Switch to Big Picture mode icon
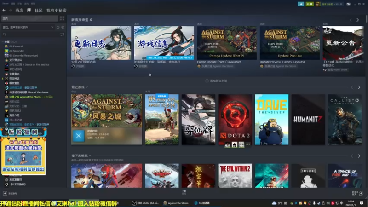This screenshot has height=207, width=368. click(349, 4)
